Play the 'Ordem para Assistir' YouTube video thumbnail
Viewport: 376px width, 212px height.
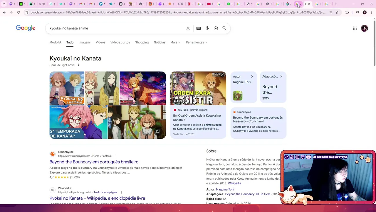pyautogui.click(x=198, y=88)
